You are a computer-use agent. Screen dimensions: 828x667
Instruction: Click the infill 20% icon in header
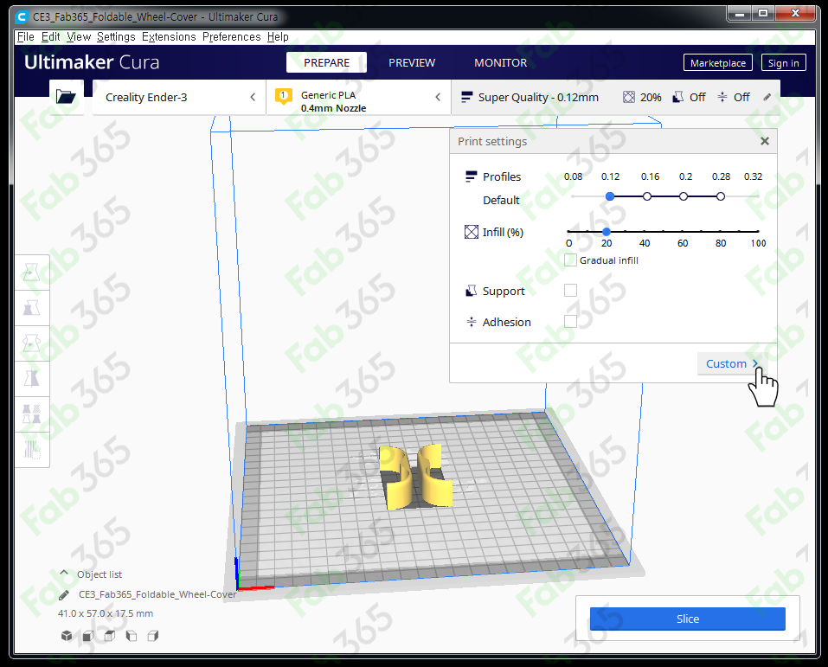pyautogui.click(x=628, y=97)
